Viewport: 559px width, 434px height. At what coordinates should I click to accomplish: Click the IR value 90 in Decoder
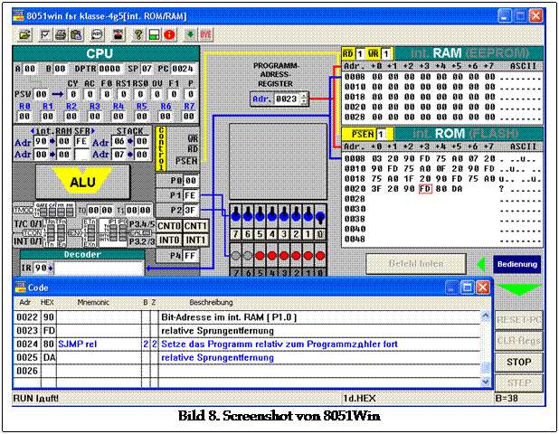click(x=41, y=268)
